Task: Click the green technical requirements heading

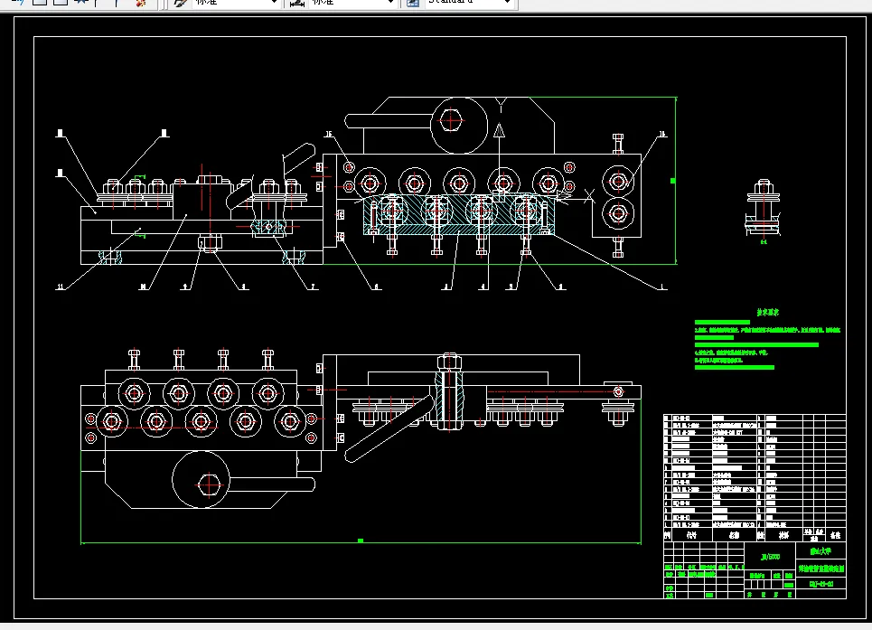Action: click(x=767, y=313)
